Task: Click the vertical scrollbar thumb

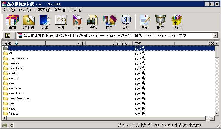Action: click(x=217, y=52)
